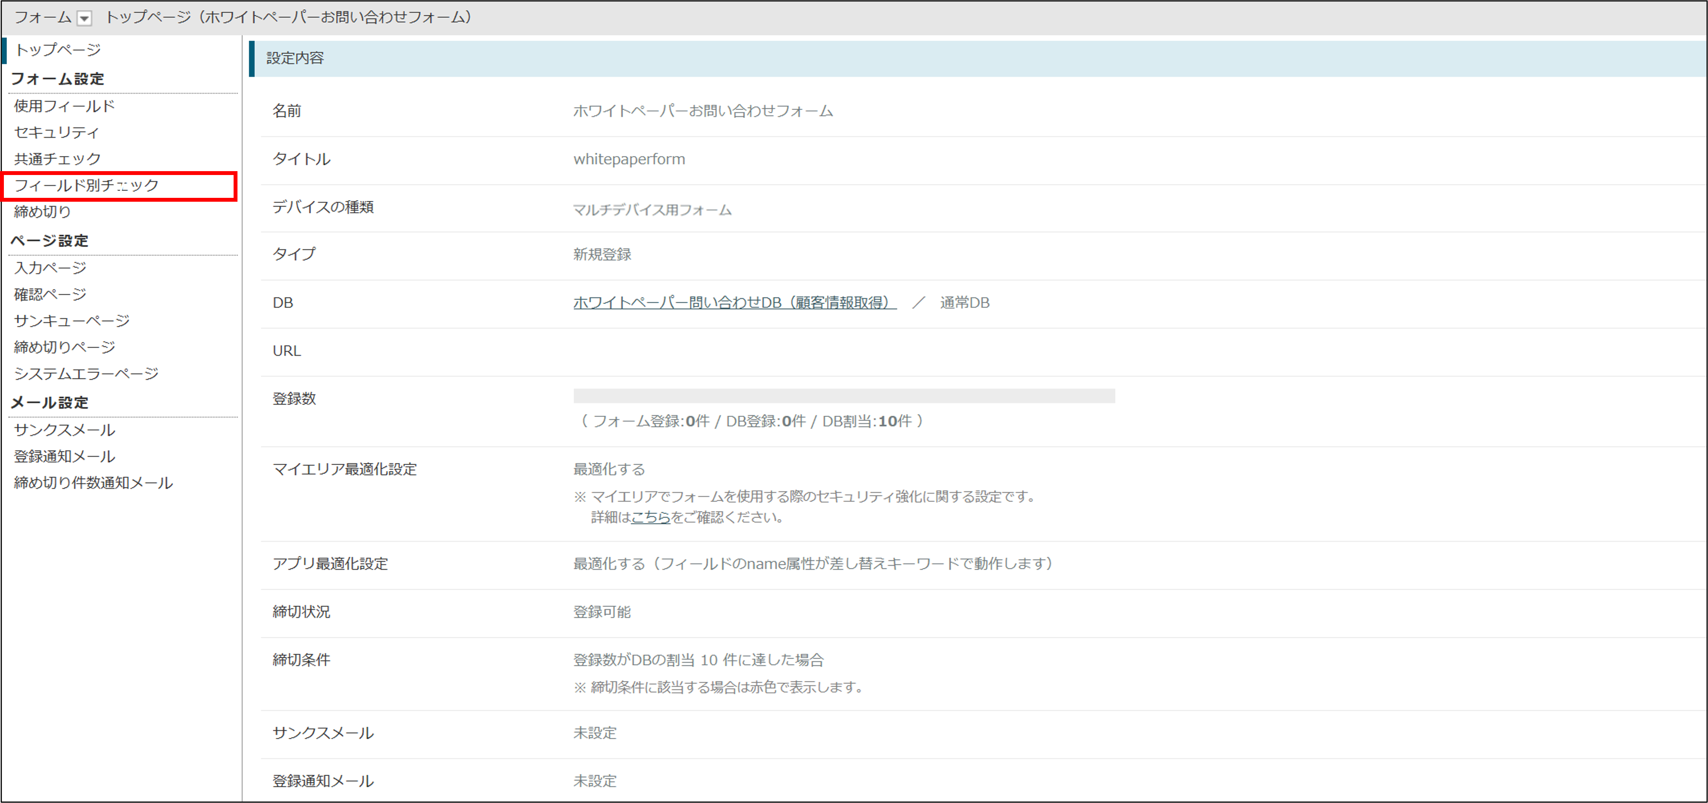This screenshot has width=1708, height=803.
Task: Click the 設定内容 section header
Action: coord(295,58)
